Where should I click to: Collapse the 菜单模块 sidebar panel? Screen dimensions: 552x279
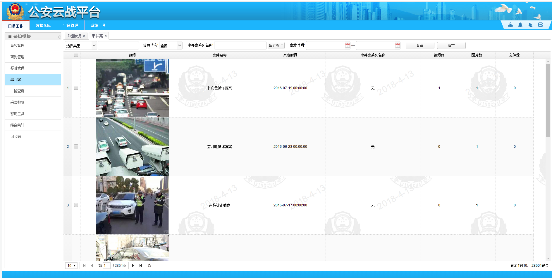tap(59, 37)
